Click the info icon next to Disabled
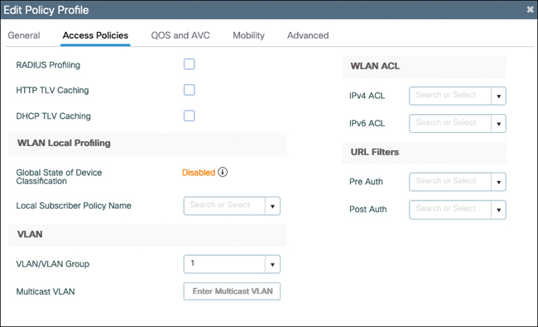Viewport: 538px width, 327px height. 223,172
